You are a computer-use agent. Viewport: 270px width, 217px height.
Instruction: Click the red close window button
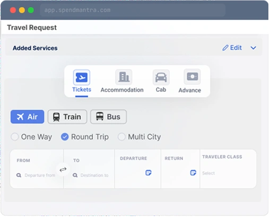click(13, 10)
